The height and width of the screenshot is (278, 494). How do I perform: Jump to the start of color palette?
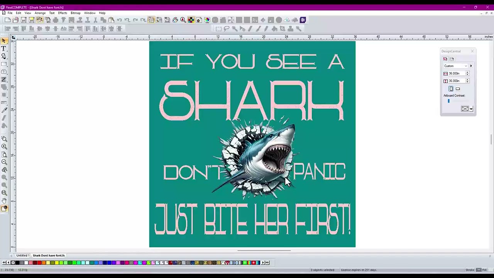pyautogui.click(x=4, y=263)
